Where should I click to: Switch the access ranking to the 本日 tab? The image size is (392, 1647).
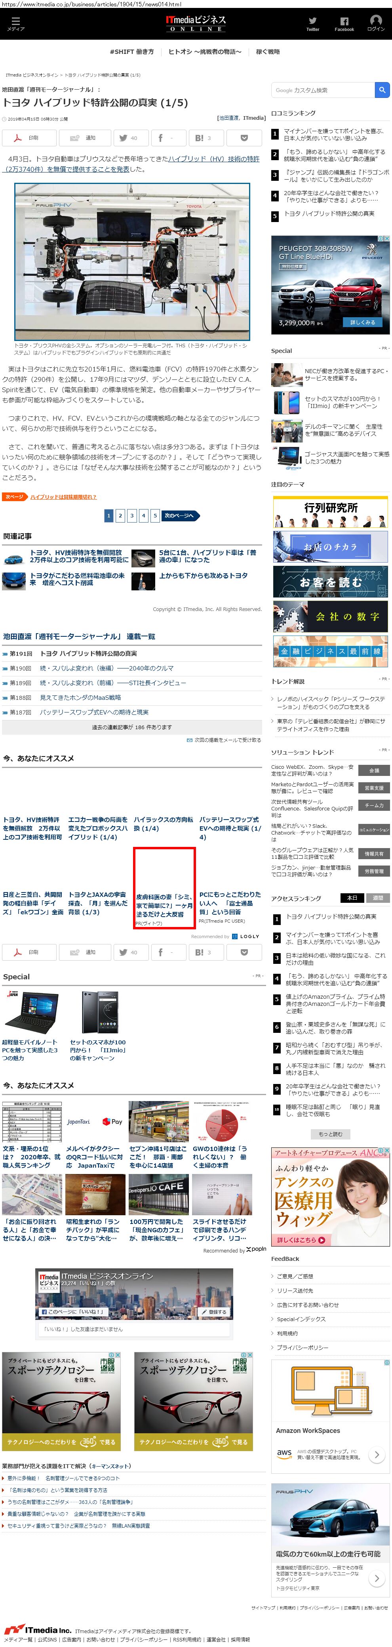[352, 898]
